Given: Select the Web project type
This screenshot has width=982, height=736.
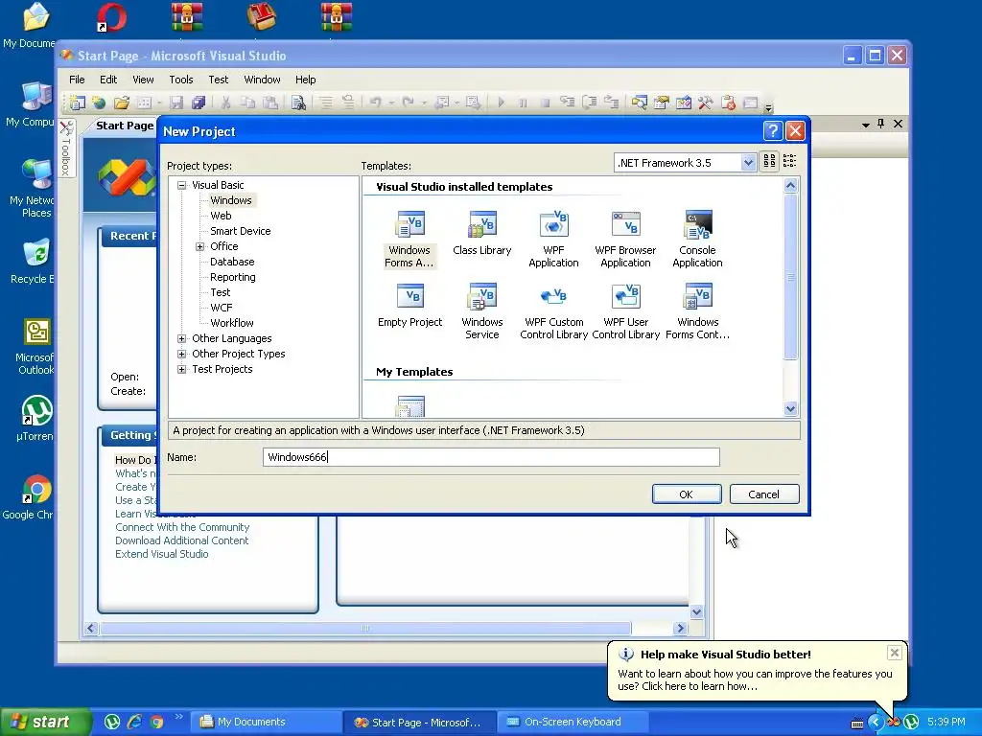Looking at the screenshot, I should (221, 216).
